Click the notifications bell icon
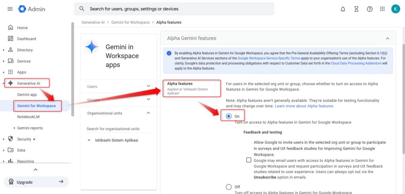 [343, 9]
